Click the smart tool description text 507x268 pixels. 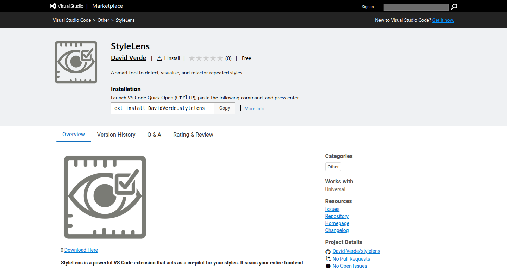(177, 73)
